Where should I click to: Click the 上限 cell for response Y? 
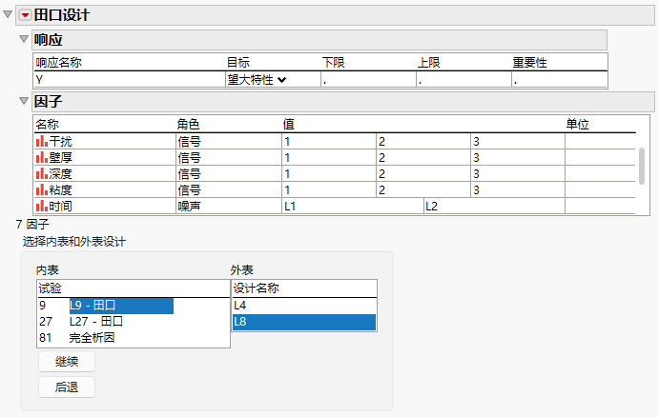464,80
